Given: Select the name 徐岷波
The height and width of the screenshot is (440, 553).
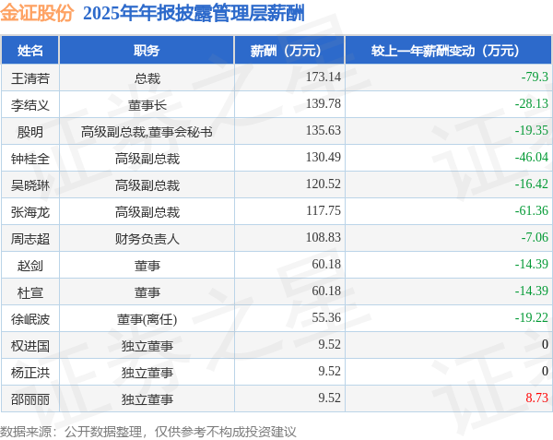Looking at the screenshot, I should pyautogui.click(x=30, y=319).
